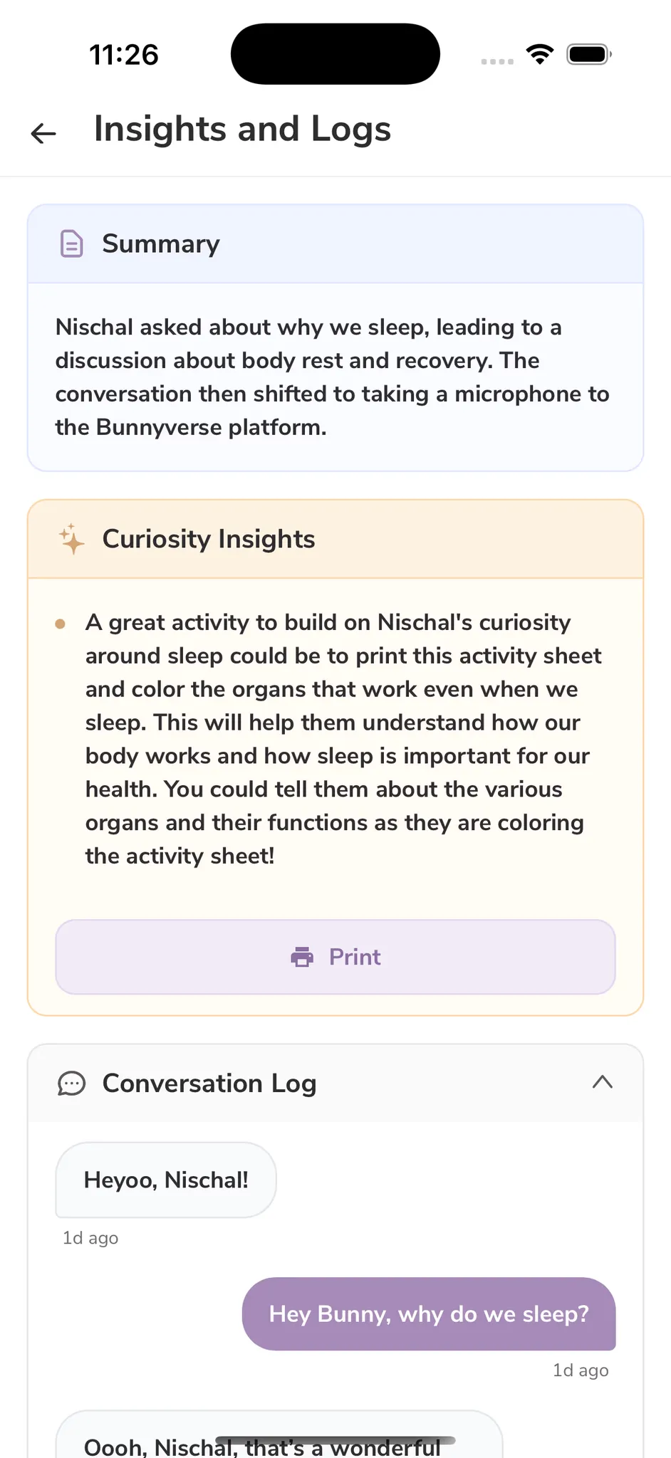671x1458 pixels.
Task: Click the printer icon in Print button
Action: tap(302, 958)
